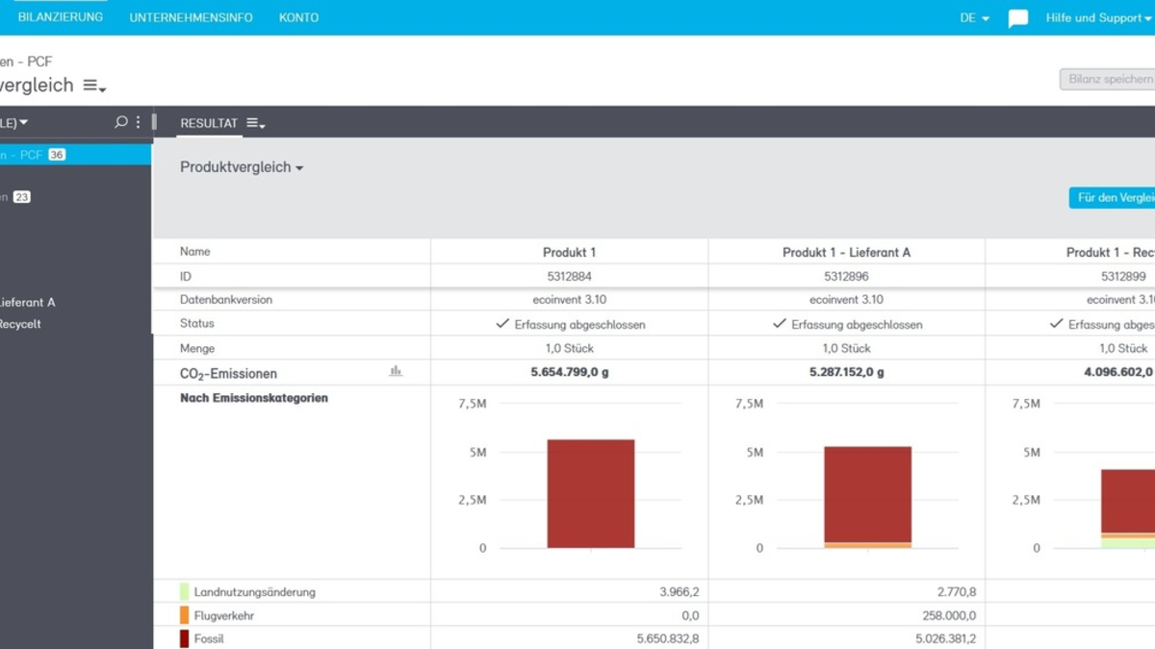Image resolution: width=1155 pixels, height=649 pixels.
Task: Click the chart icon beside CO2-Emissionen
Action: pos(396,371)
